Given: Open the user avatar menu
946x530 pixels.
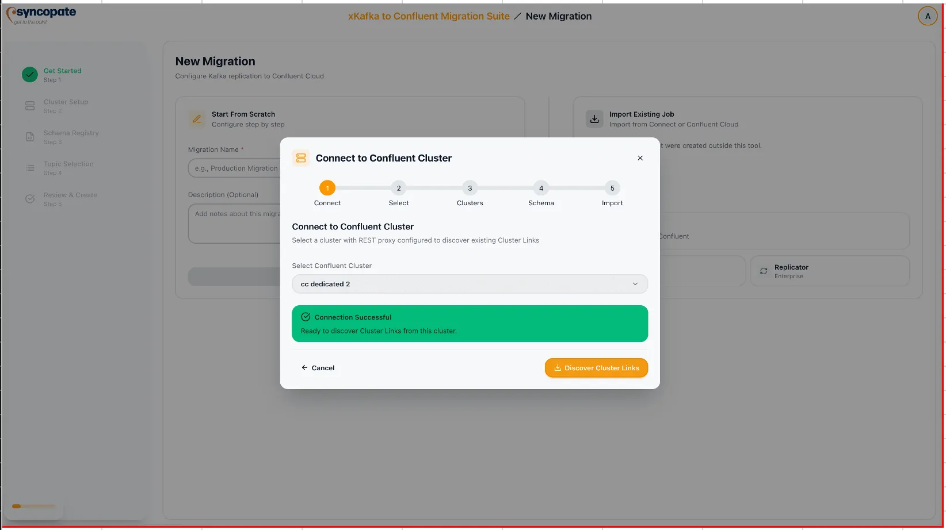Looking at the screenshot, I should click(927, 16).
